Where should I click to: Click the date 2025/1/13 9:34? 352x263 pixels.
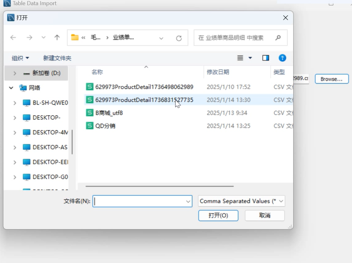(227, 113)
